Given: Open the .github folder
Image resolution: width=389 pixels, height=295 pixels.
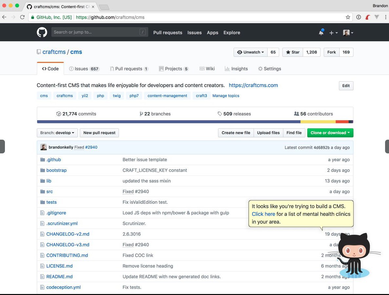Looking at the screenshot, I should pos(53,160).
